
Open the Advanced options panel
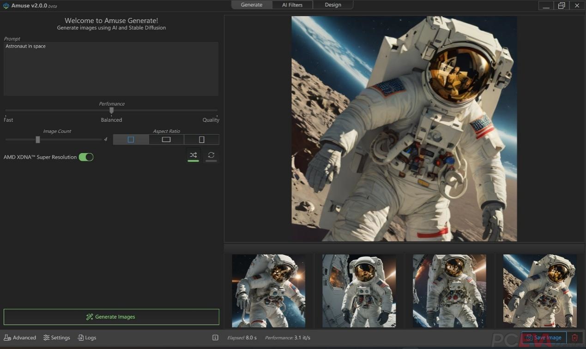[20, 337]
